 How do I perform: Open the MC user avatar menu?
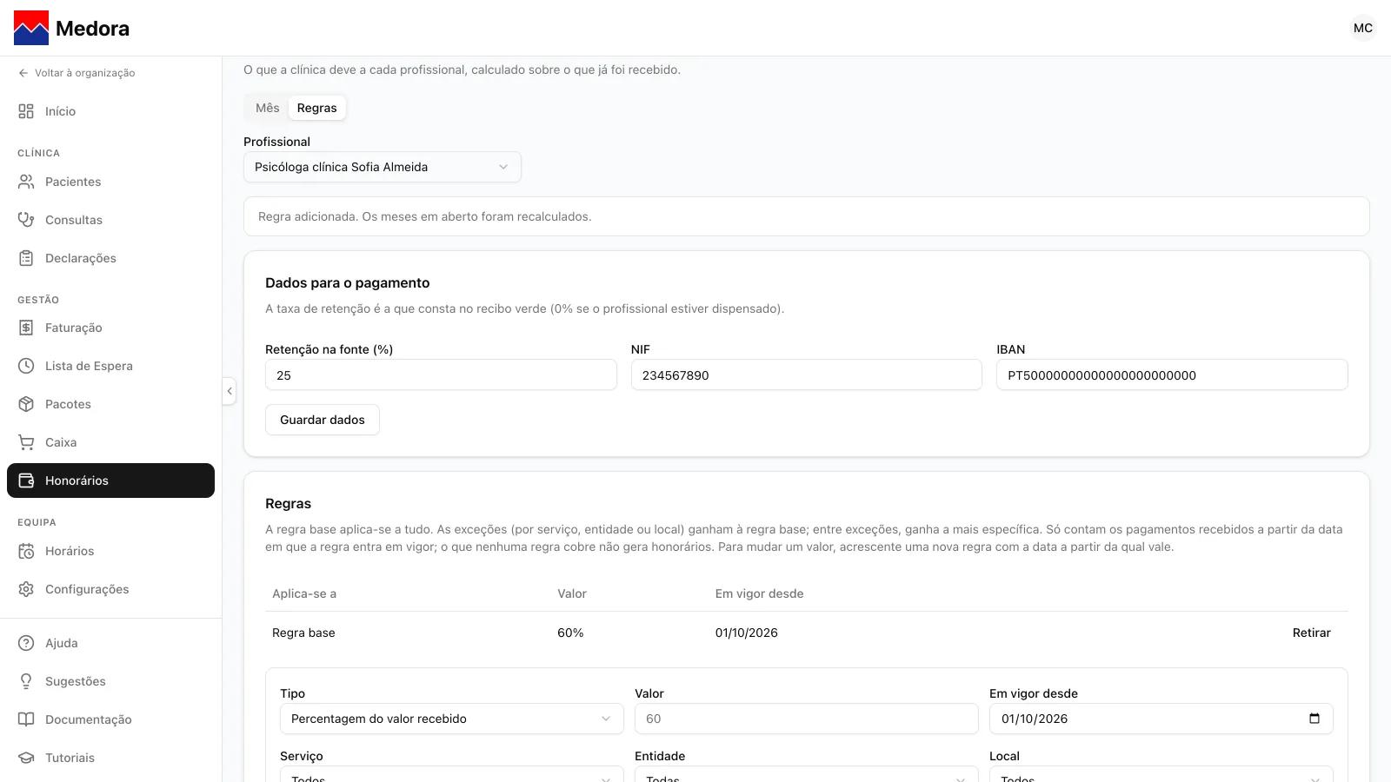tap(1363, 28)
